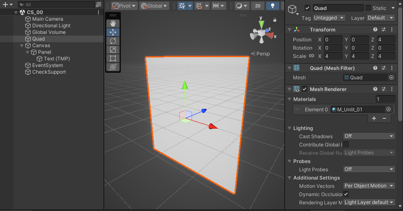Open Mesh Renderer more options menu
Screen dimensions: 403x211
pyautogui.click(x=392, y=89)
